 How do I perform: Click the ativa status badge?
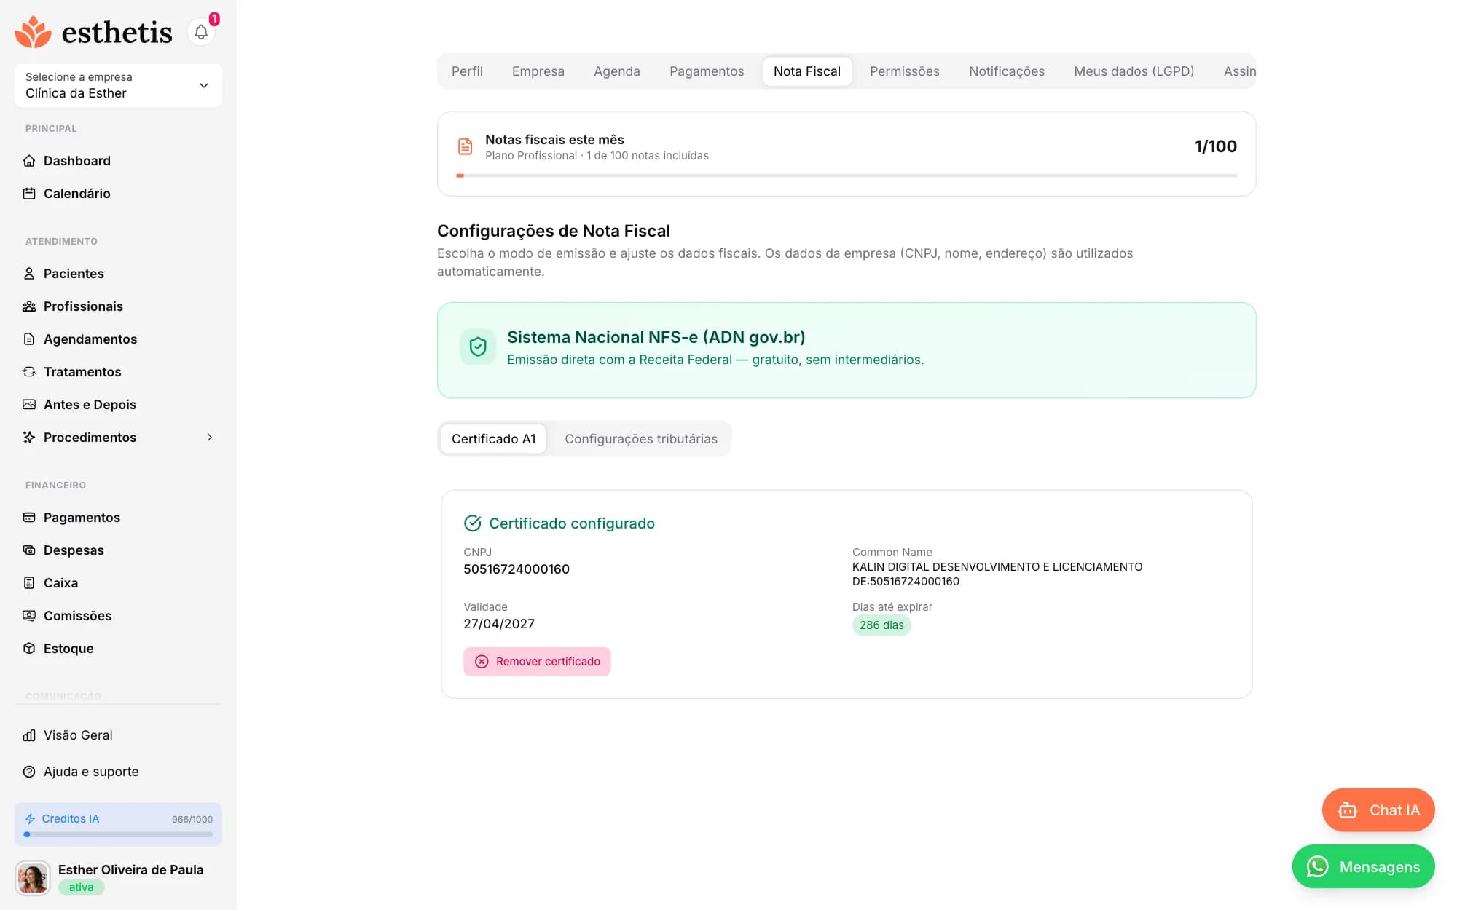82,887
